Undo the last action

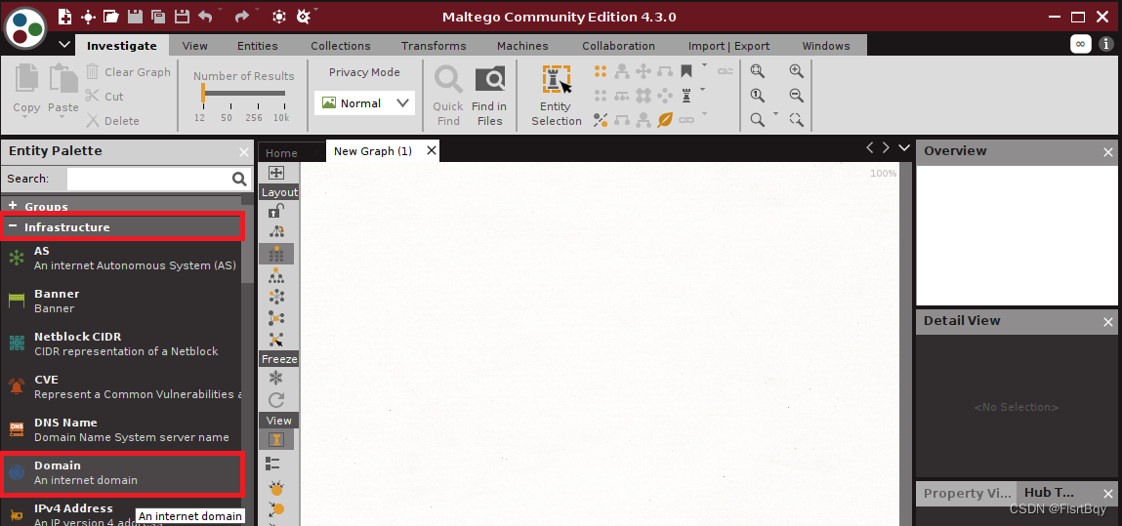205,17
